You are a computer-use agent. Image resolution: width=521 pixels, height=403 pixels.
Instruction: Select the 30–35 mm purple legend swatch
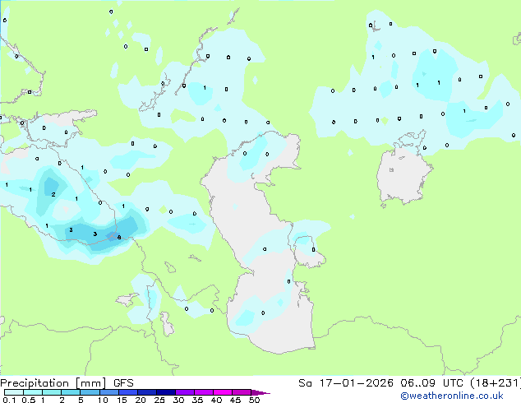(184, 392)
